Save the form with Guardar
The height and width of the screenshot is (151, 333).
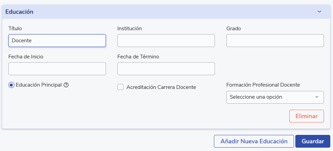click(x=313, y=141)
